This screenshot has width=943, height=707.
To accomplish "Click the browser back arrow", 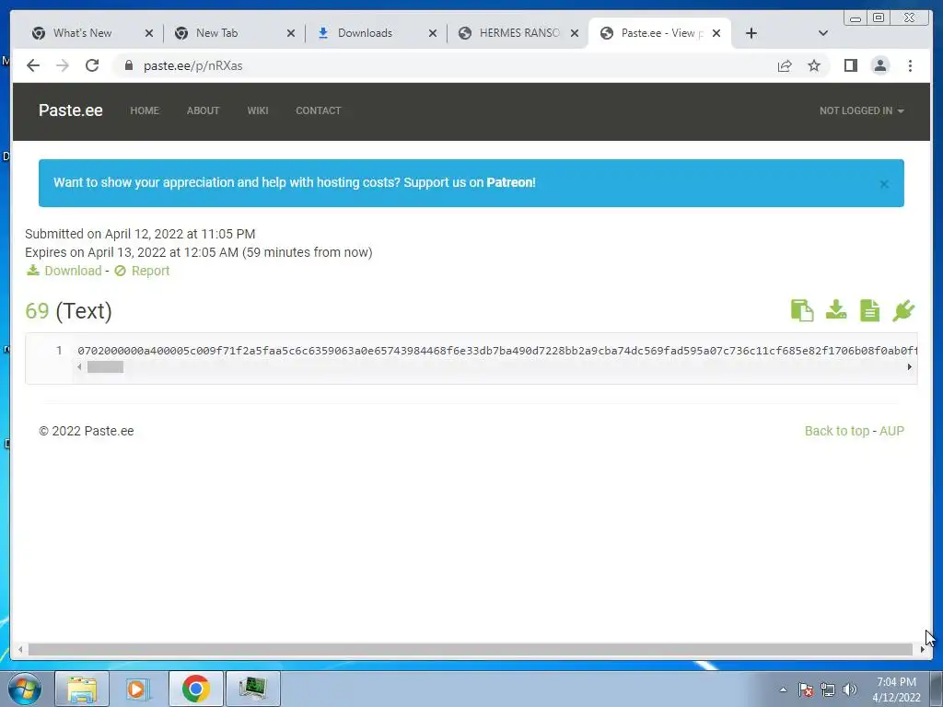I will 33,65.
